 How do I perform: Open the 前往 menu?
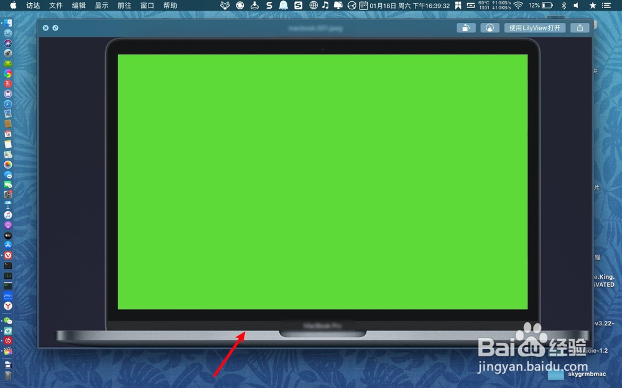point(124,5)
